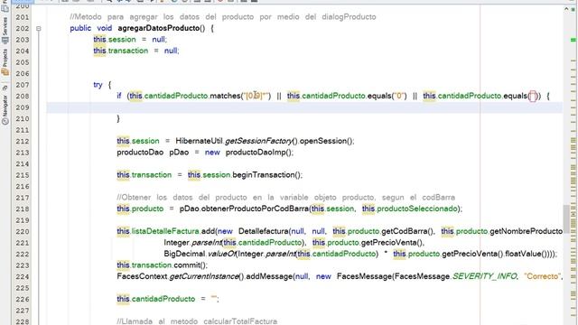This screenshot has height=325, width=578.
Task: Click the highlighted empty line 209
Action: (304, 107)
